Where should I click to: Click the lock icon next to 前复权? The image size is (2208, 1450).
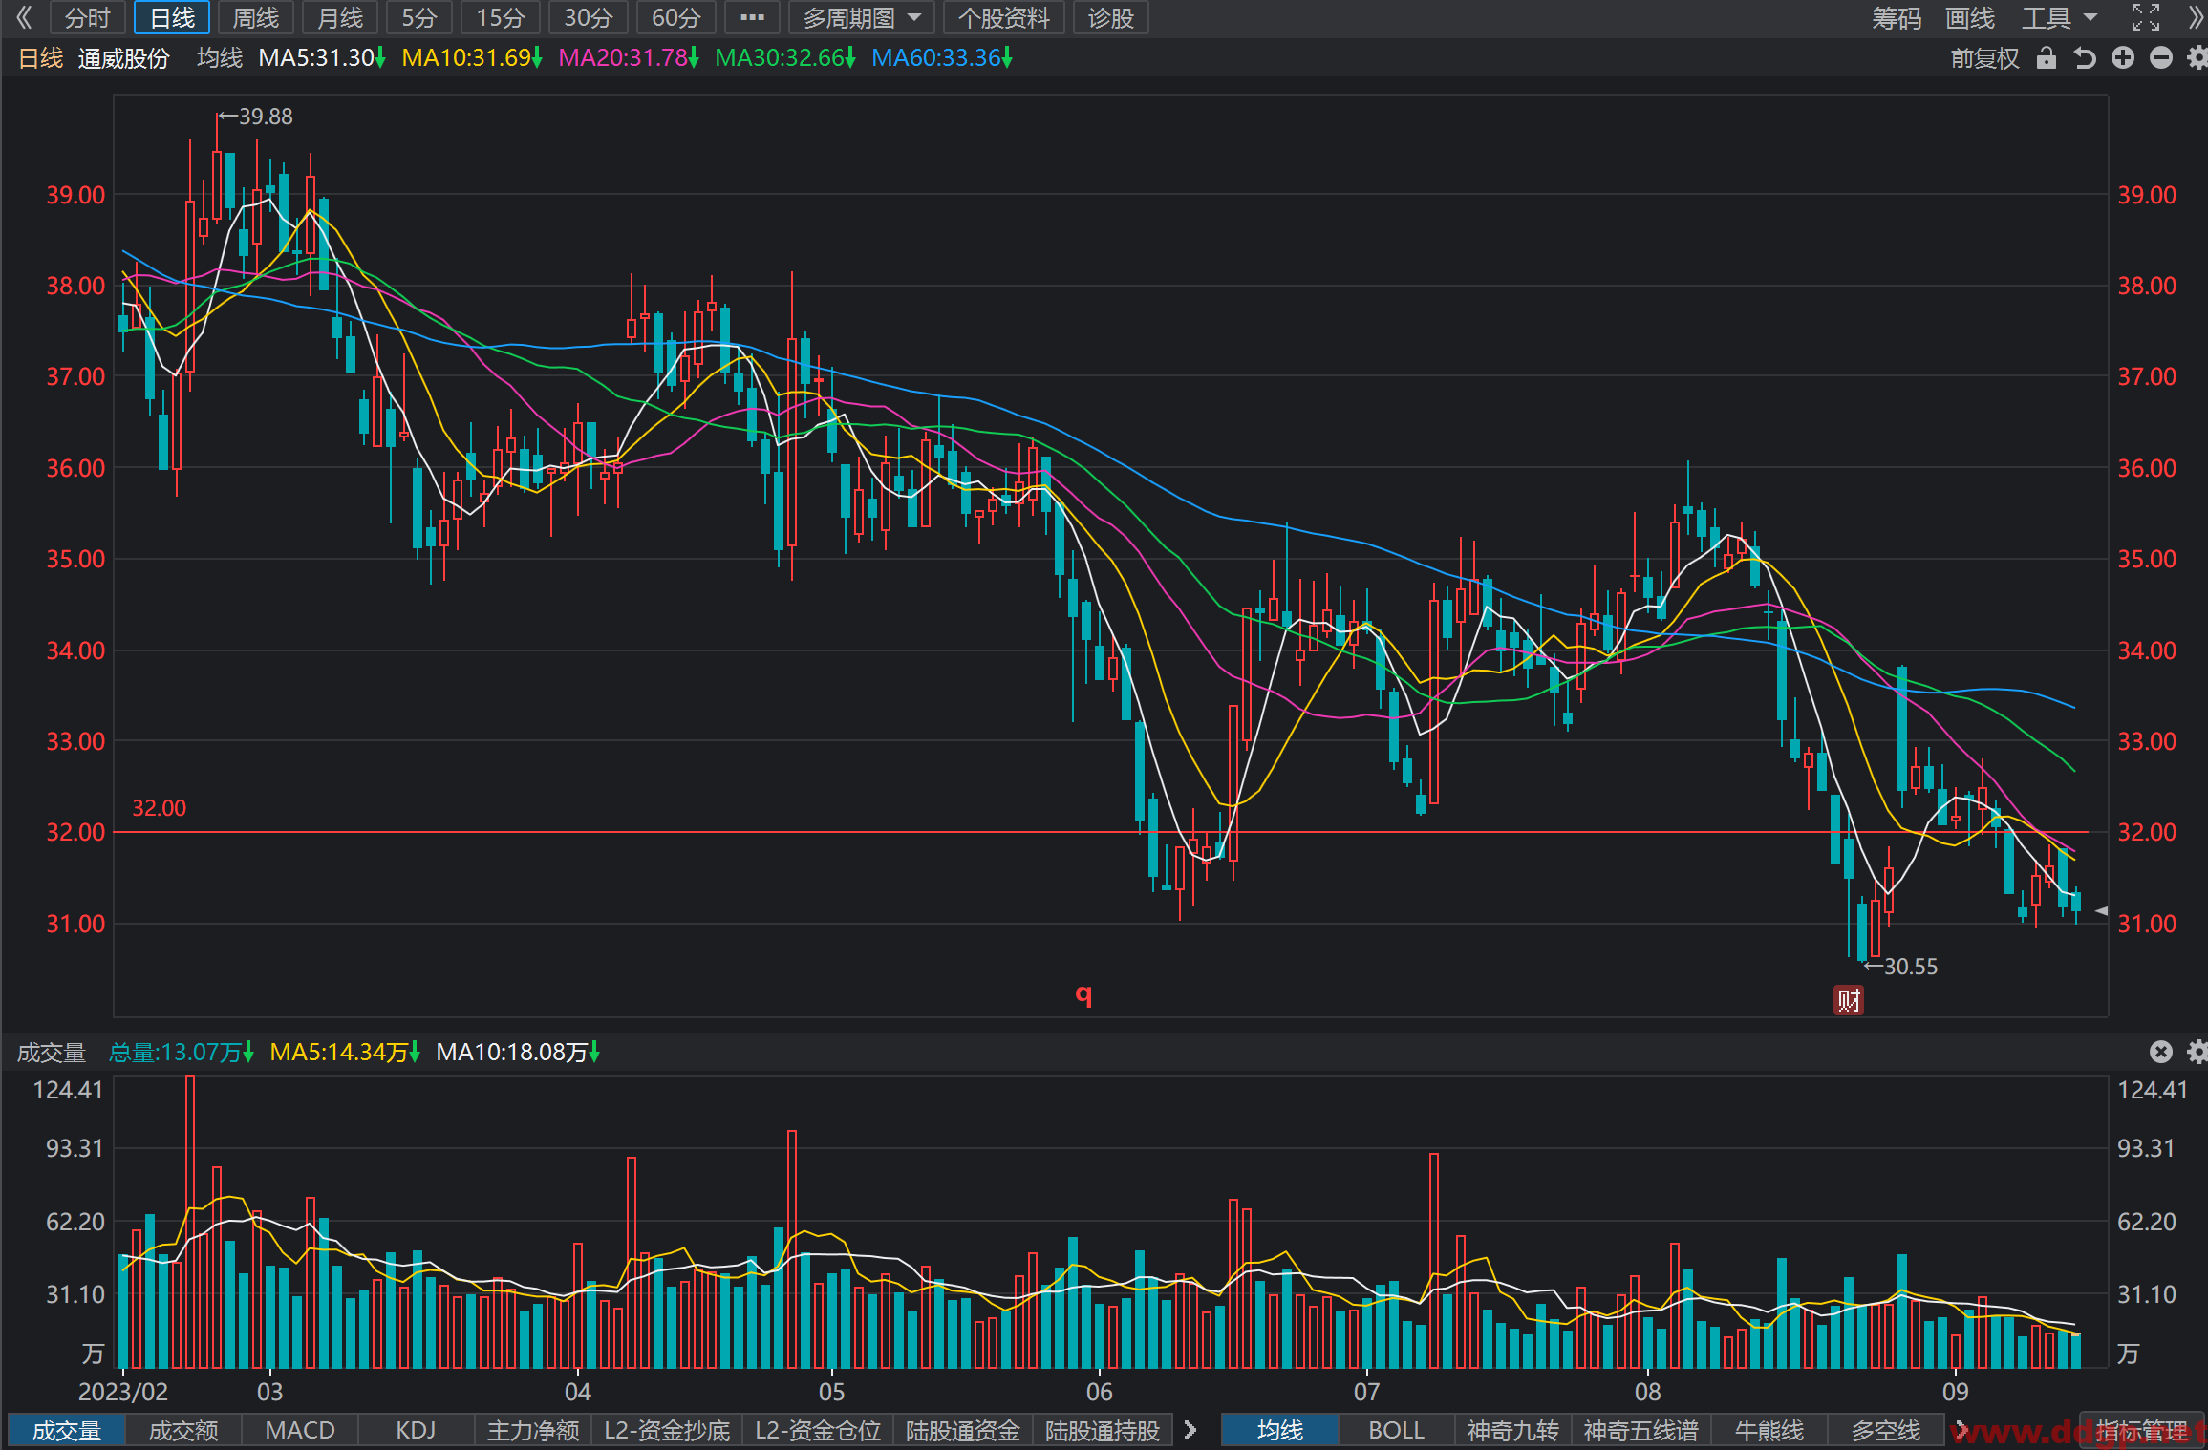(2046, 58)
